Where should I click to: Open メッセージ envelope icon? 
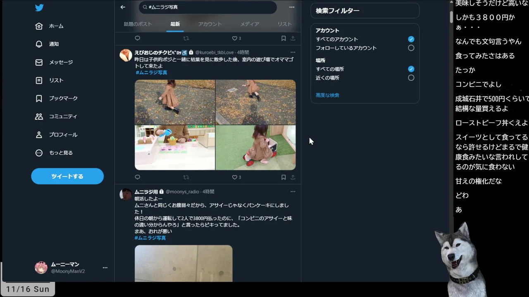click(39, 62)
